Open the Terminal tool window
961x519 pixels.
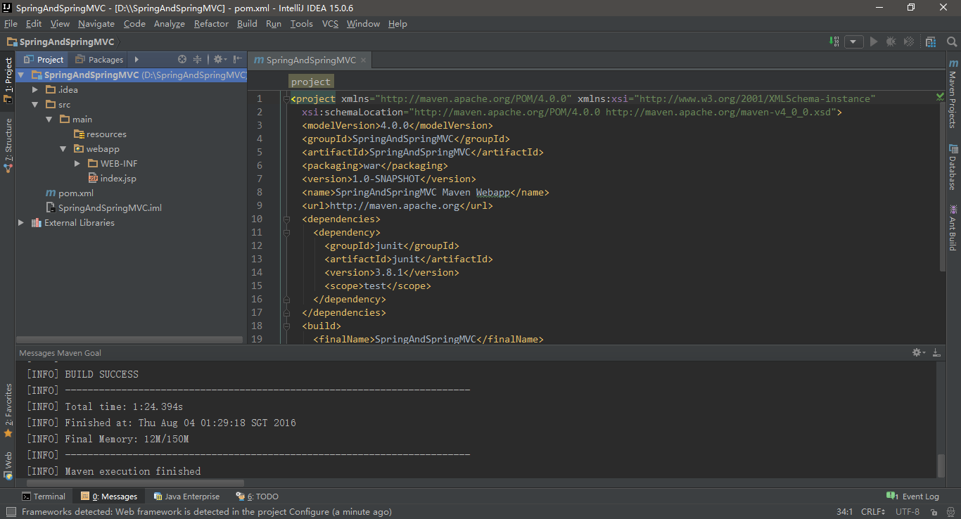point(44,496)
